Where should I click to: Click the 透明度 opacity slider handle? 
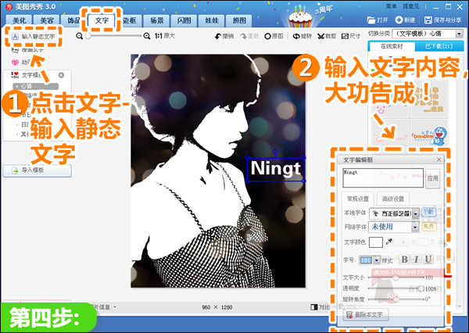[421, 288]
